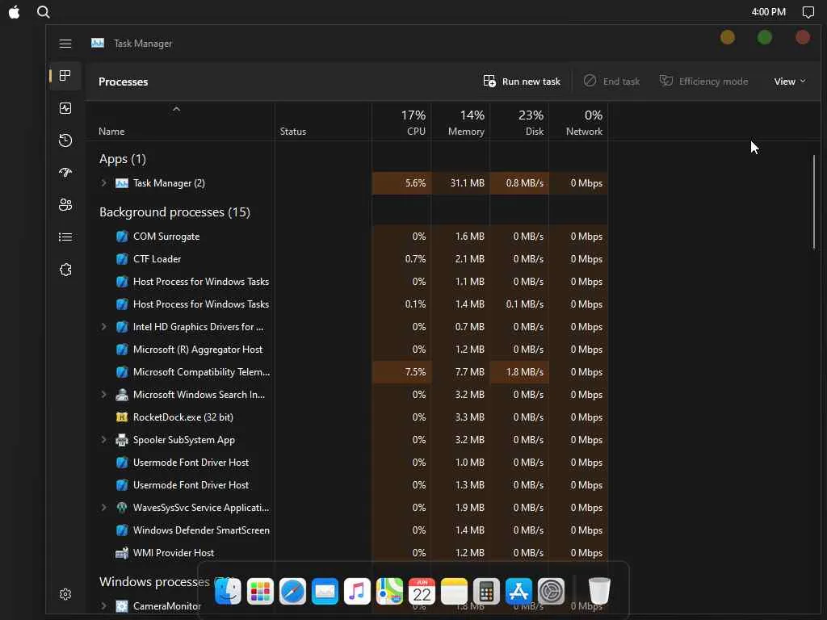Image resolution: width=827 pixels, height=620 pixels.
Task: Open Launchpad from the dock
Action: (260, 591)
